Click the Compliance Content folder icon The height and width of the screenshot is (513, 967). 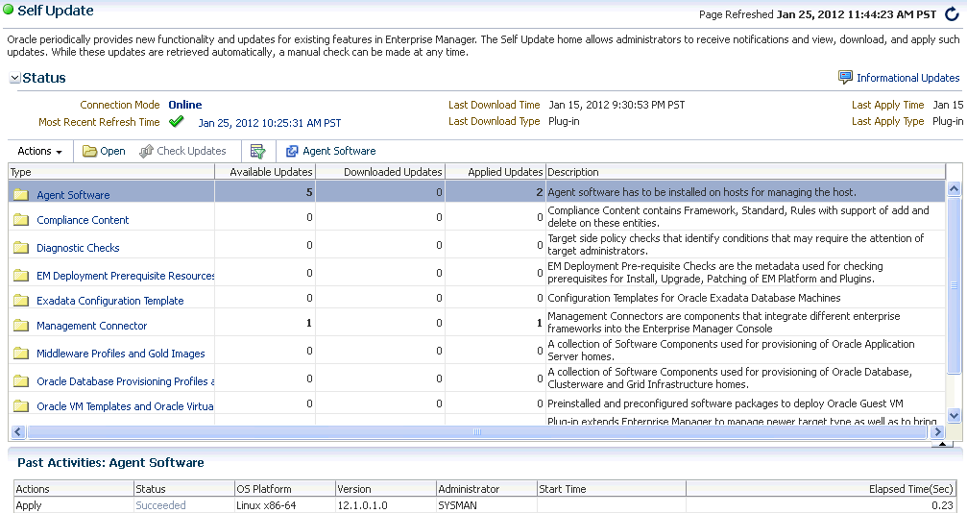[x=21, y=220]
